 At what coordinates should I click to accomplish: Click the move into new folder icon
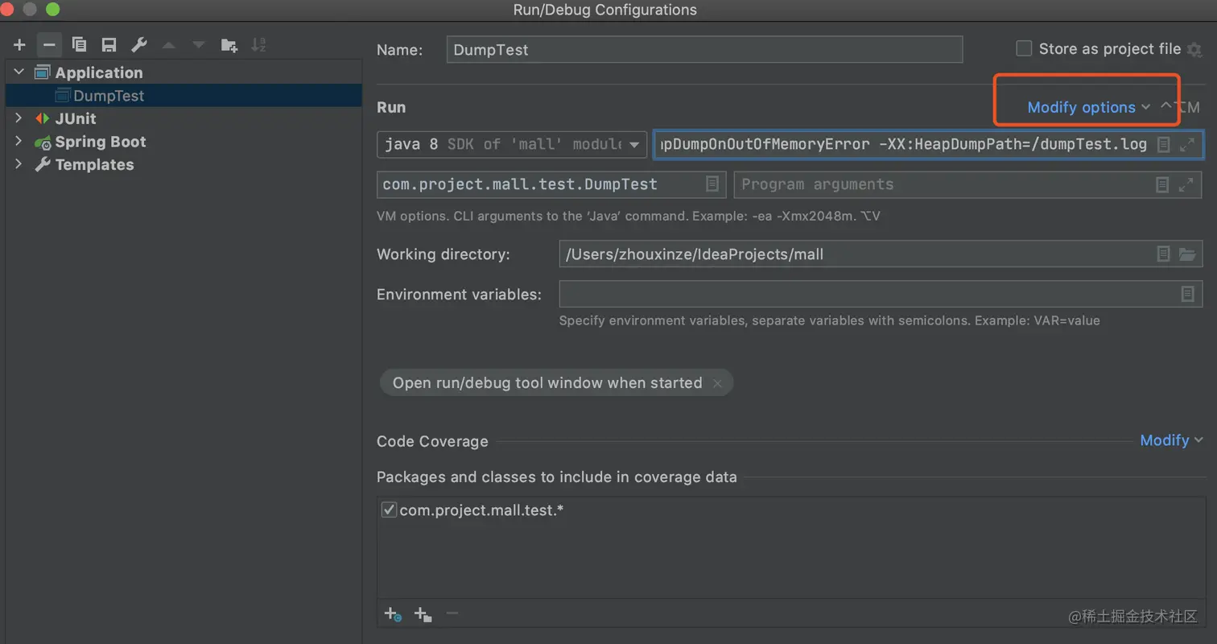coord(229,45)
